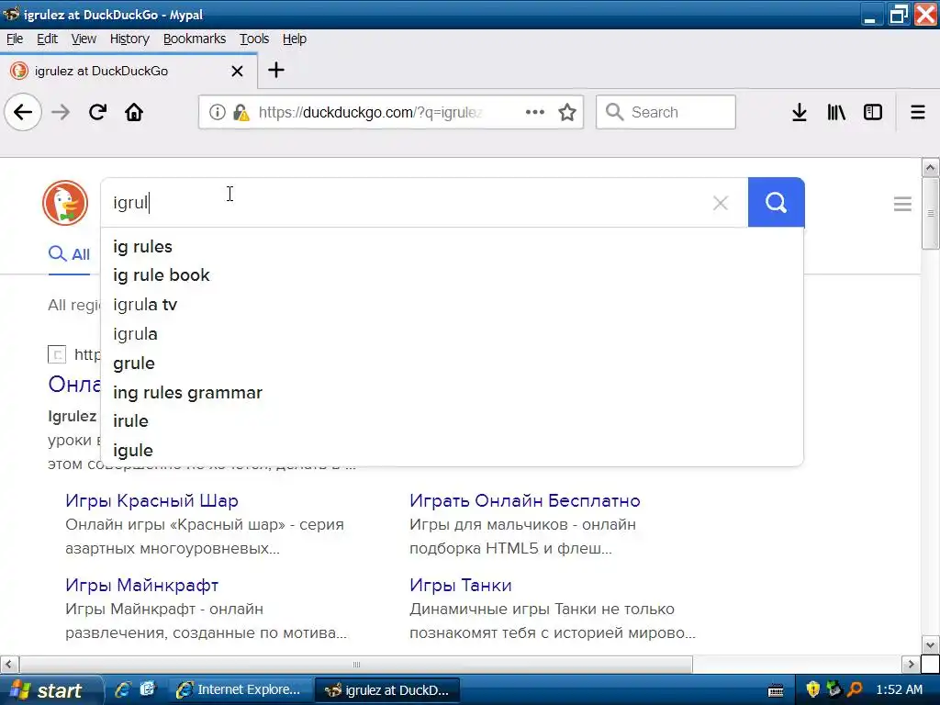Open DuckDuckGo side menu
Screen dimensions: 940x705
pyautogui.click(x=902, y=204)
